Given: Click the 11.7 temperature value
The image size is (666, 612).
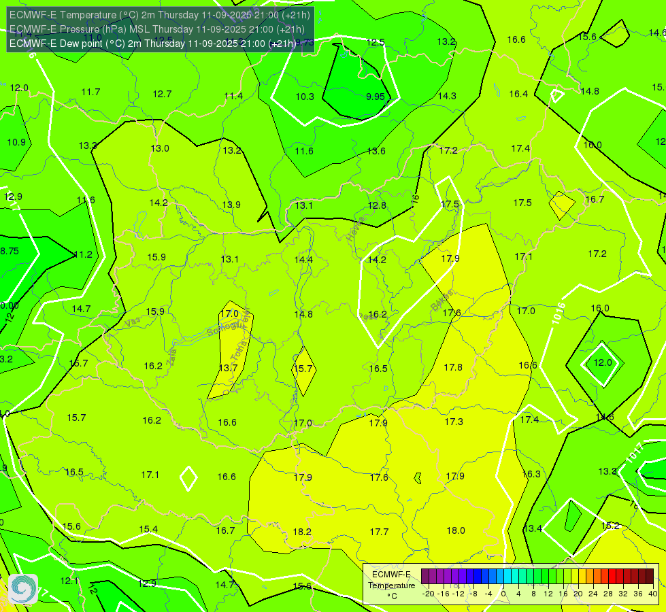Looking at the screenshot, I should point(90,92).
